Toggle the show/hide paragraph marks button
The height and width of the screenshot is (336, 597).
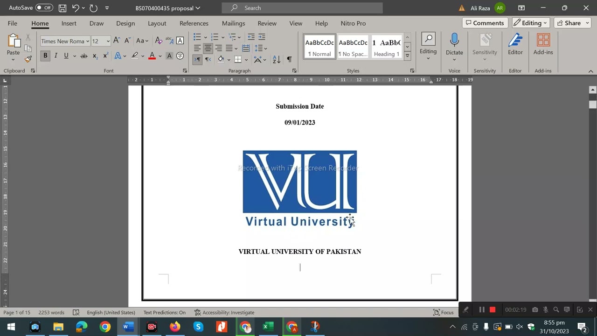[x=289, y=59]
